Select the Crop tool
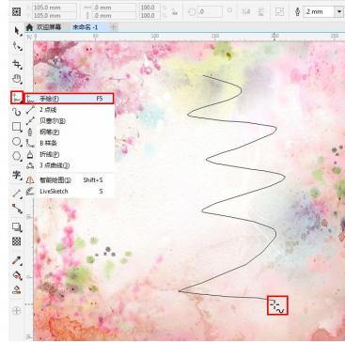This screenshot has height=342, width=345. 17,64
